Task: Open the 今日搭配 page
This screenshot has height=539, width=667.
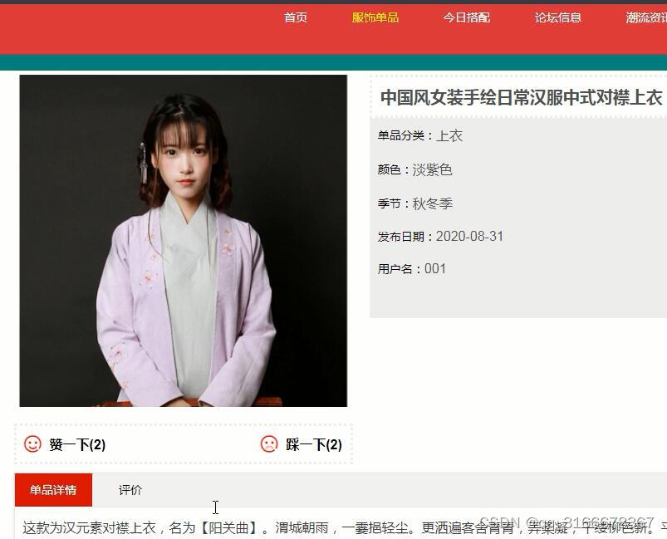Action: coord(467,17)
